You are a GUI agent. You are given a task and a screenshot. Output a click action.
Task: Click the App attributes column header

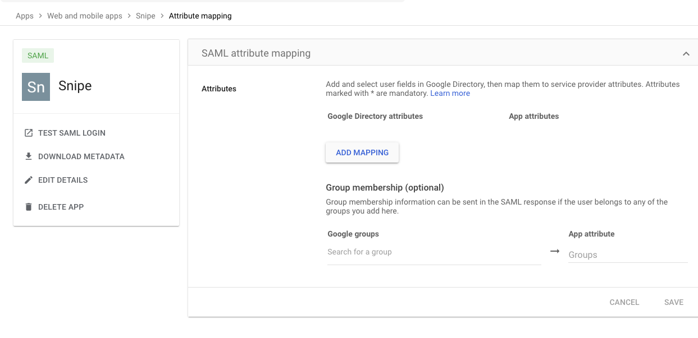click(x=534, y=116)
